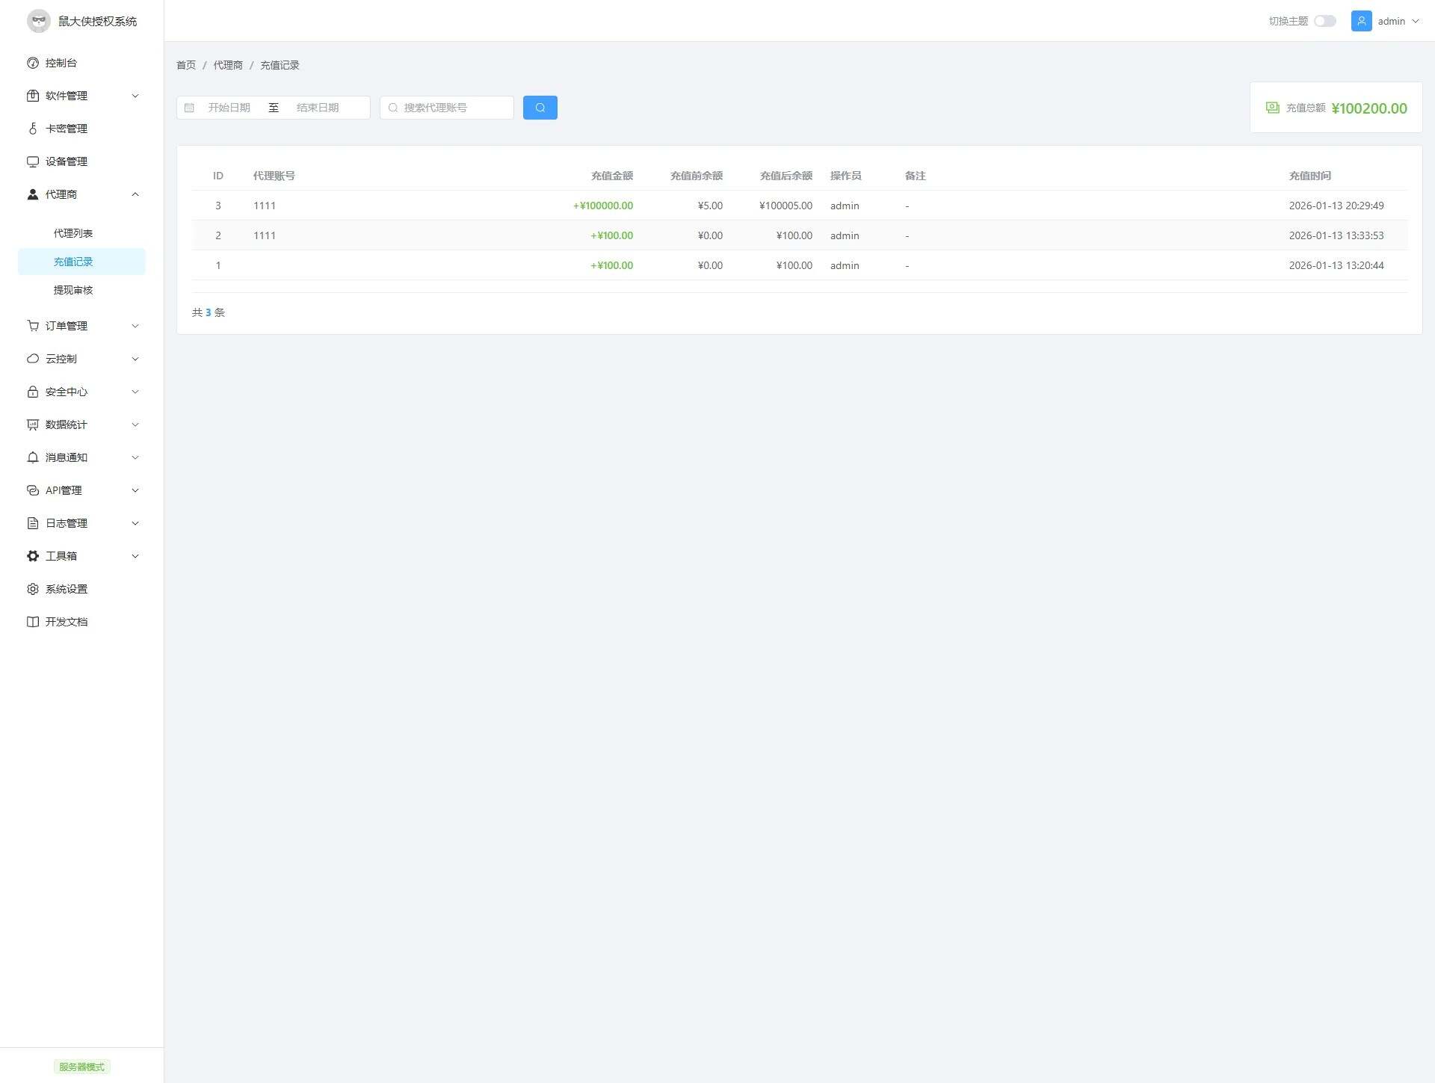Image resolution: width=1435 pixels, height=1083 pixels.
Task: Click the 系统设置 gear icon
Action: point(33,589)
